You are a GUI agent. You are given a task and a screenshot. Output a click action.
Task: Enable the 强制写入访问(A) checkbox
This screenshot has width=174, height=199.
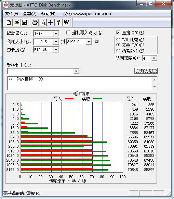point(68,33)
